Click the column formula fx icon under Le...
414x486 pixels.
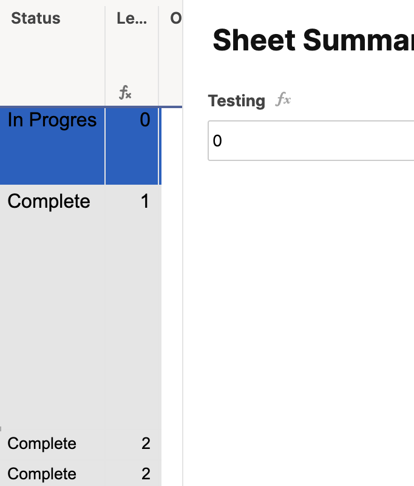pos(125,93)
